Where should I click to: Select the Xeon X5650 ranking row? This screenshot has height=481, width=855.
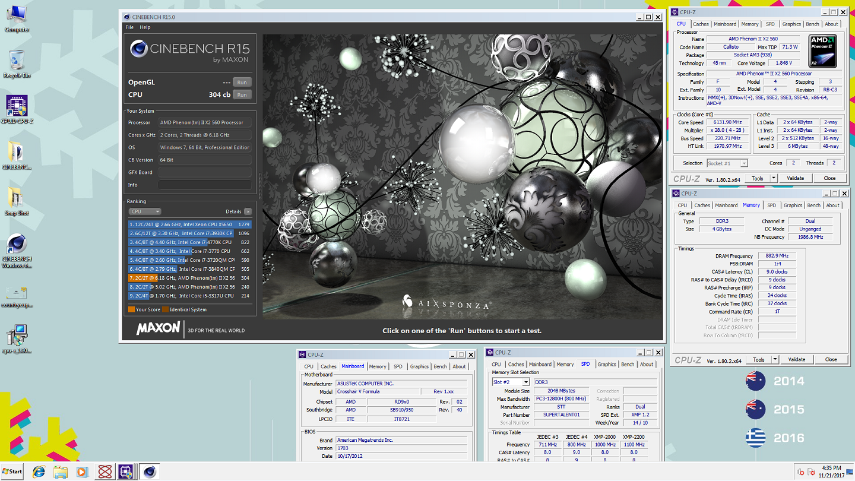(x=190, y=224)
